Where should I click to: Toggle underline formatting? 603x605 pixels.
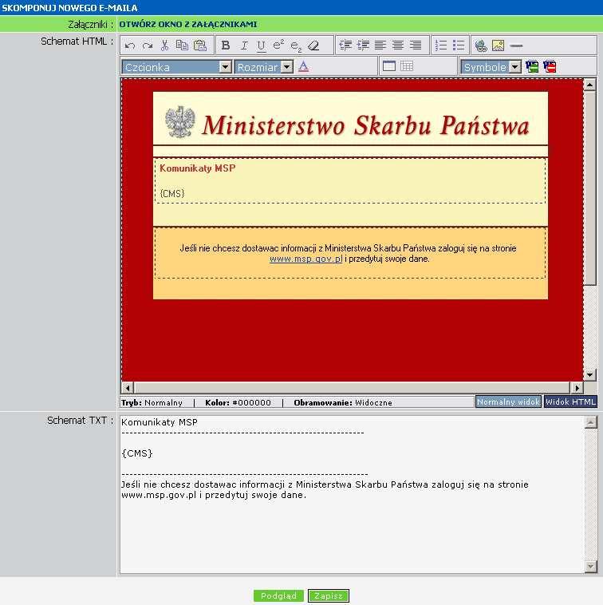coord(261,46)
